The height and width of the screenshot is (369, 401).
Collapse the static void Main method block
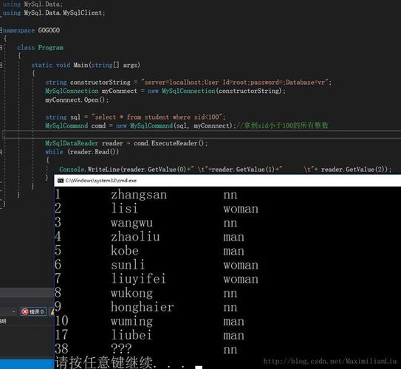click(x=1, y=65)
